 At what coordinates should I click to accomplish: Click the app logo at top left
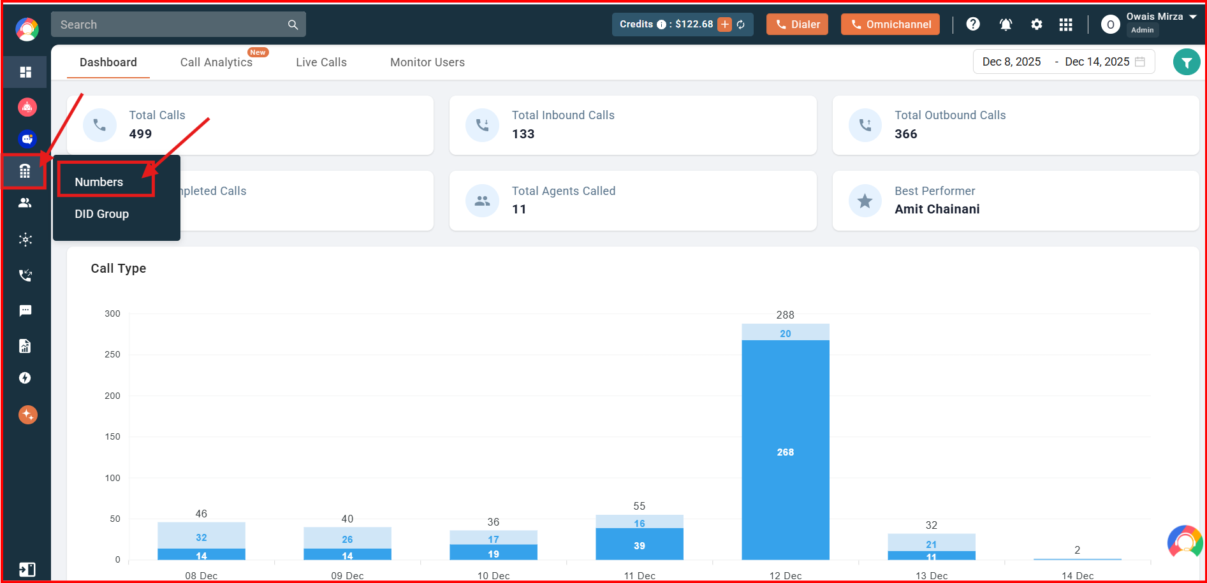[27, 29]
